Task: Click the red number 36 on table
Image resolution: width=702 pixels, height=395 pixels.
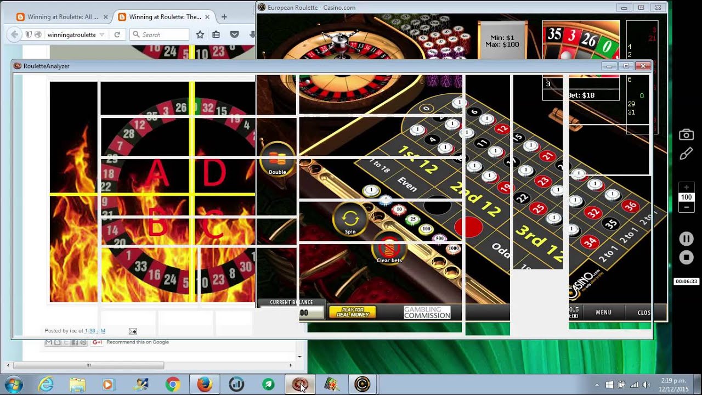Action: [x=630, y=206]
